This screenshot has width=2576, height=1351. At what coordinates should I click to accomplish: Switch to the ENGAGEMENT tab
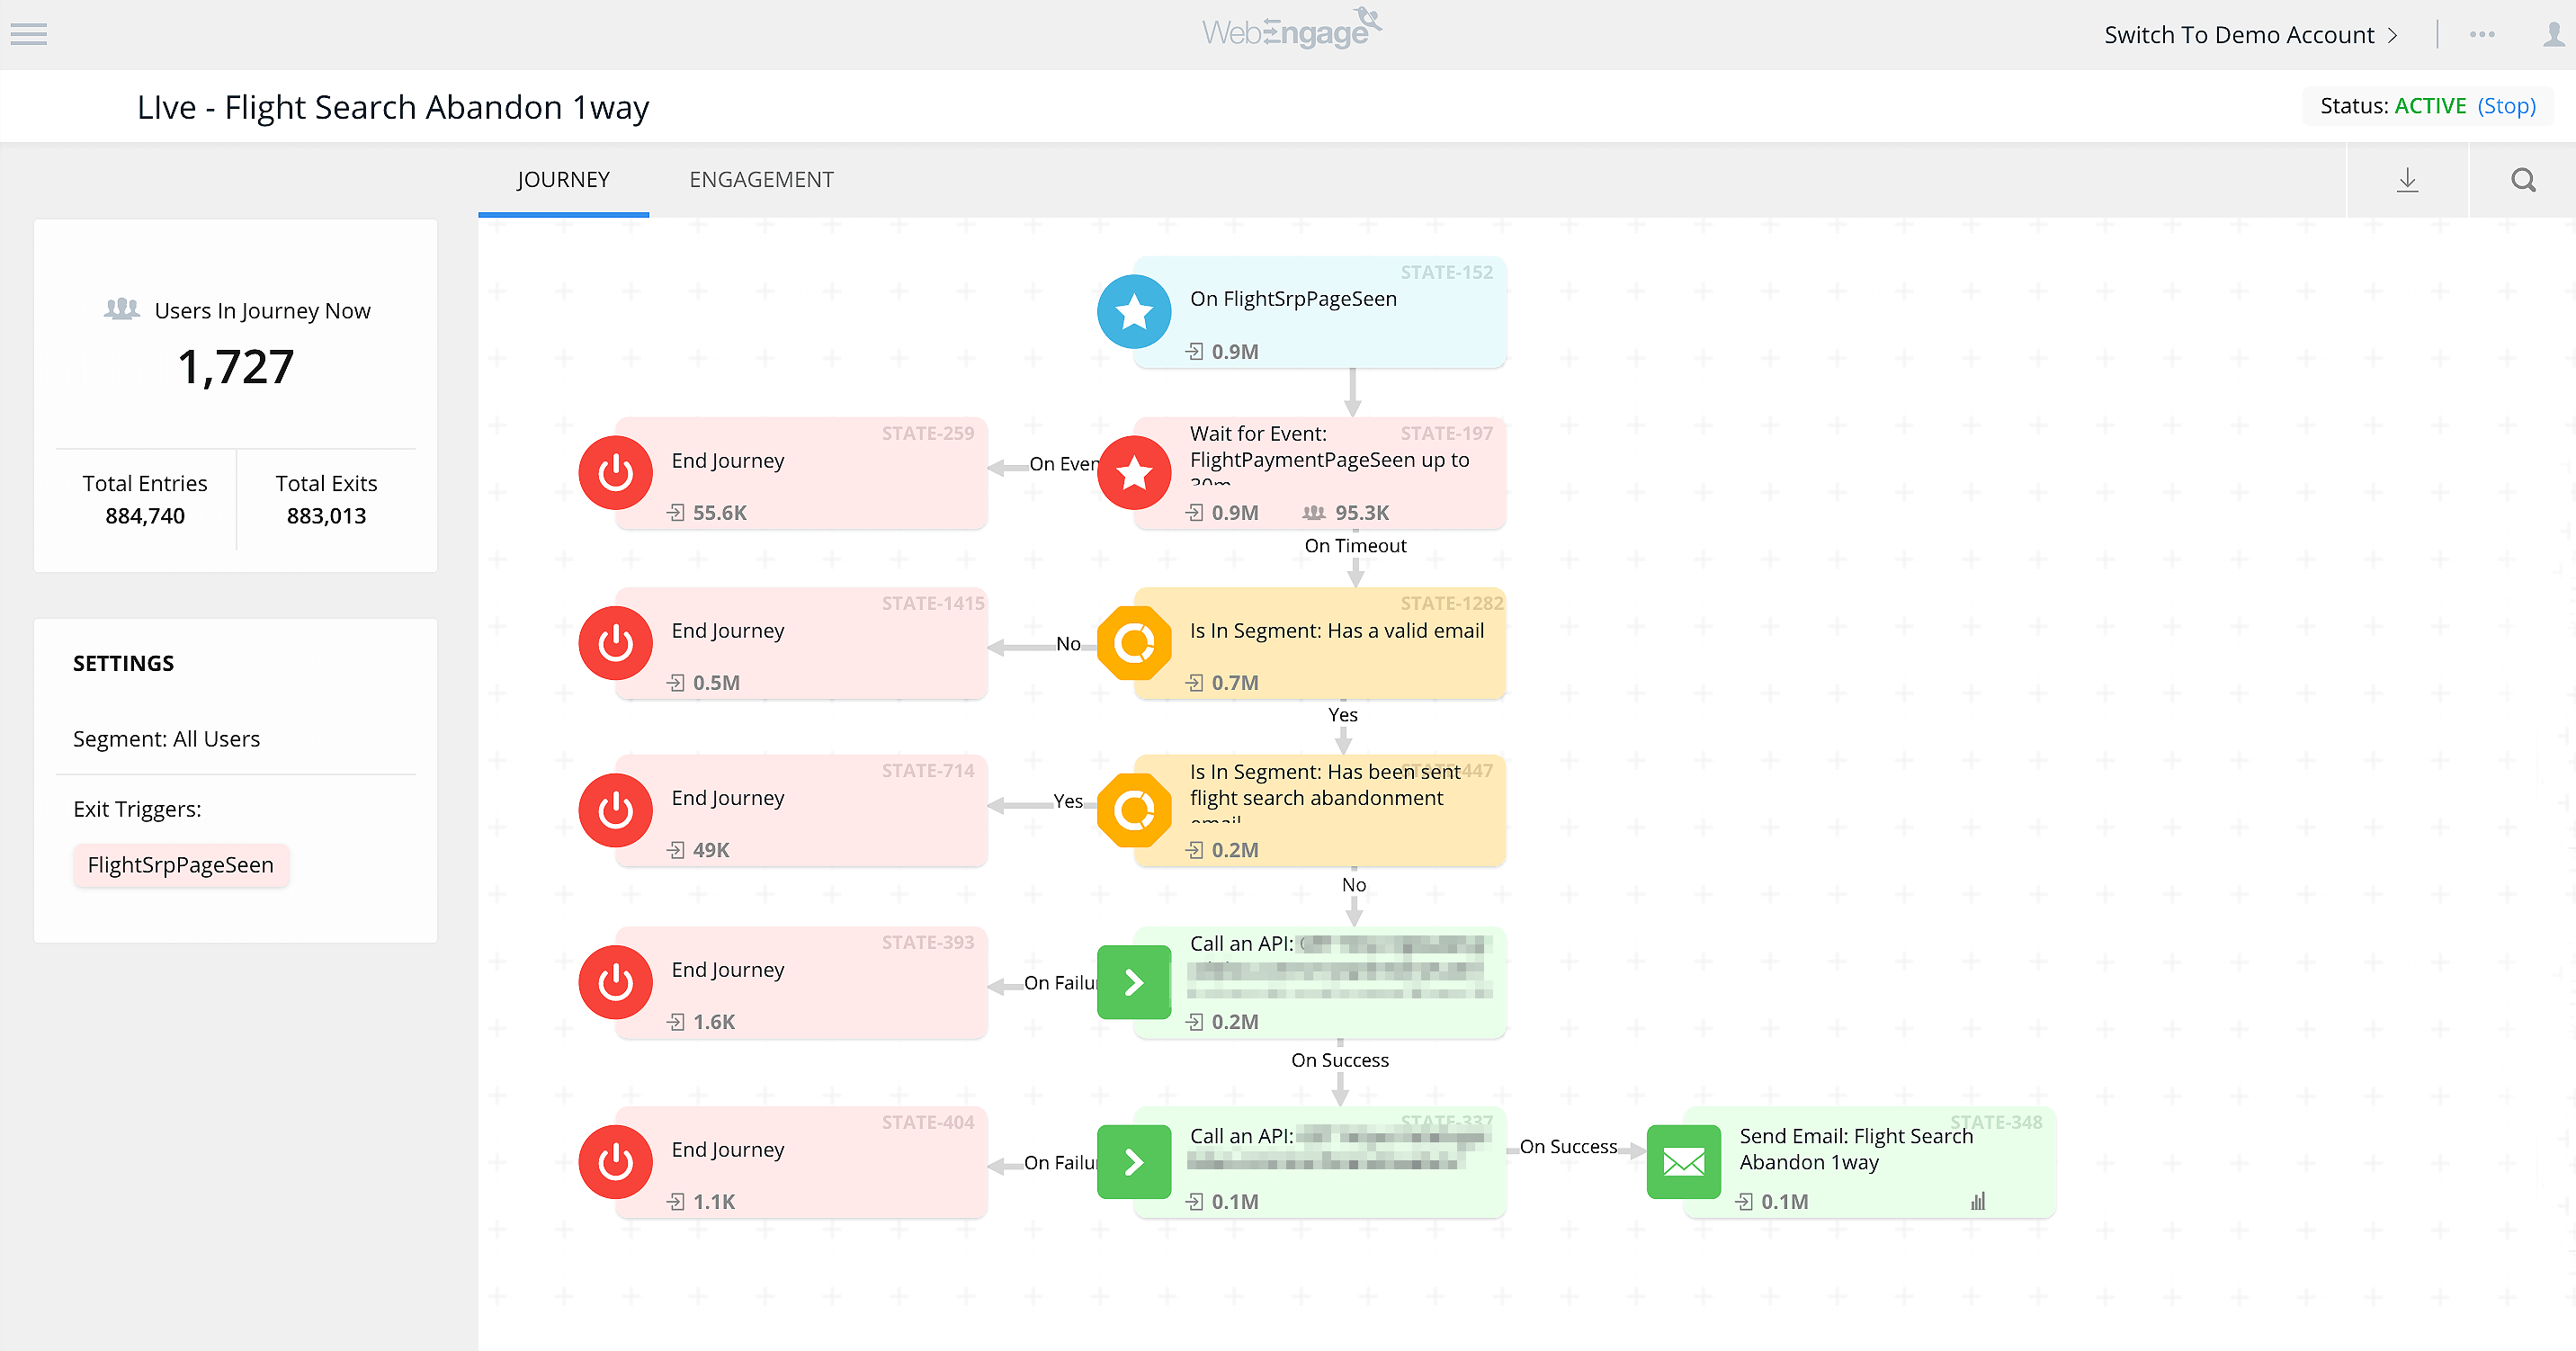click(761, 180)
